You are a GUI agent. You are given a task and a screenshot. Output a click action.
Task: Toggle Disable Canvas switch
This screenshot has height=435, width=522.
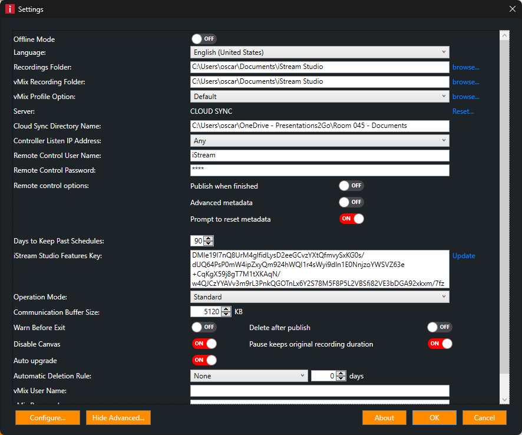[204, 344]
